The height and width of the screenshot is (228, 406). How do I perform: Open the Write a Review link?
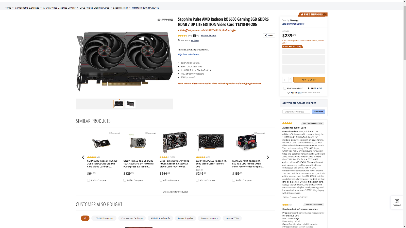(209, 35)
